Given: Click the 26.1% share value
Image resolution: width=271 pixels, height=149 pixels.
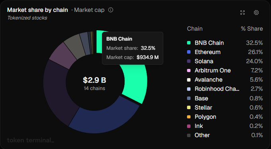Looking at the screenshot, I should (255, 52).
